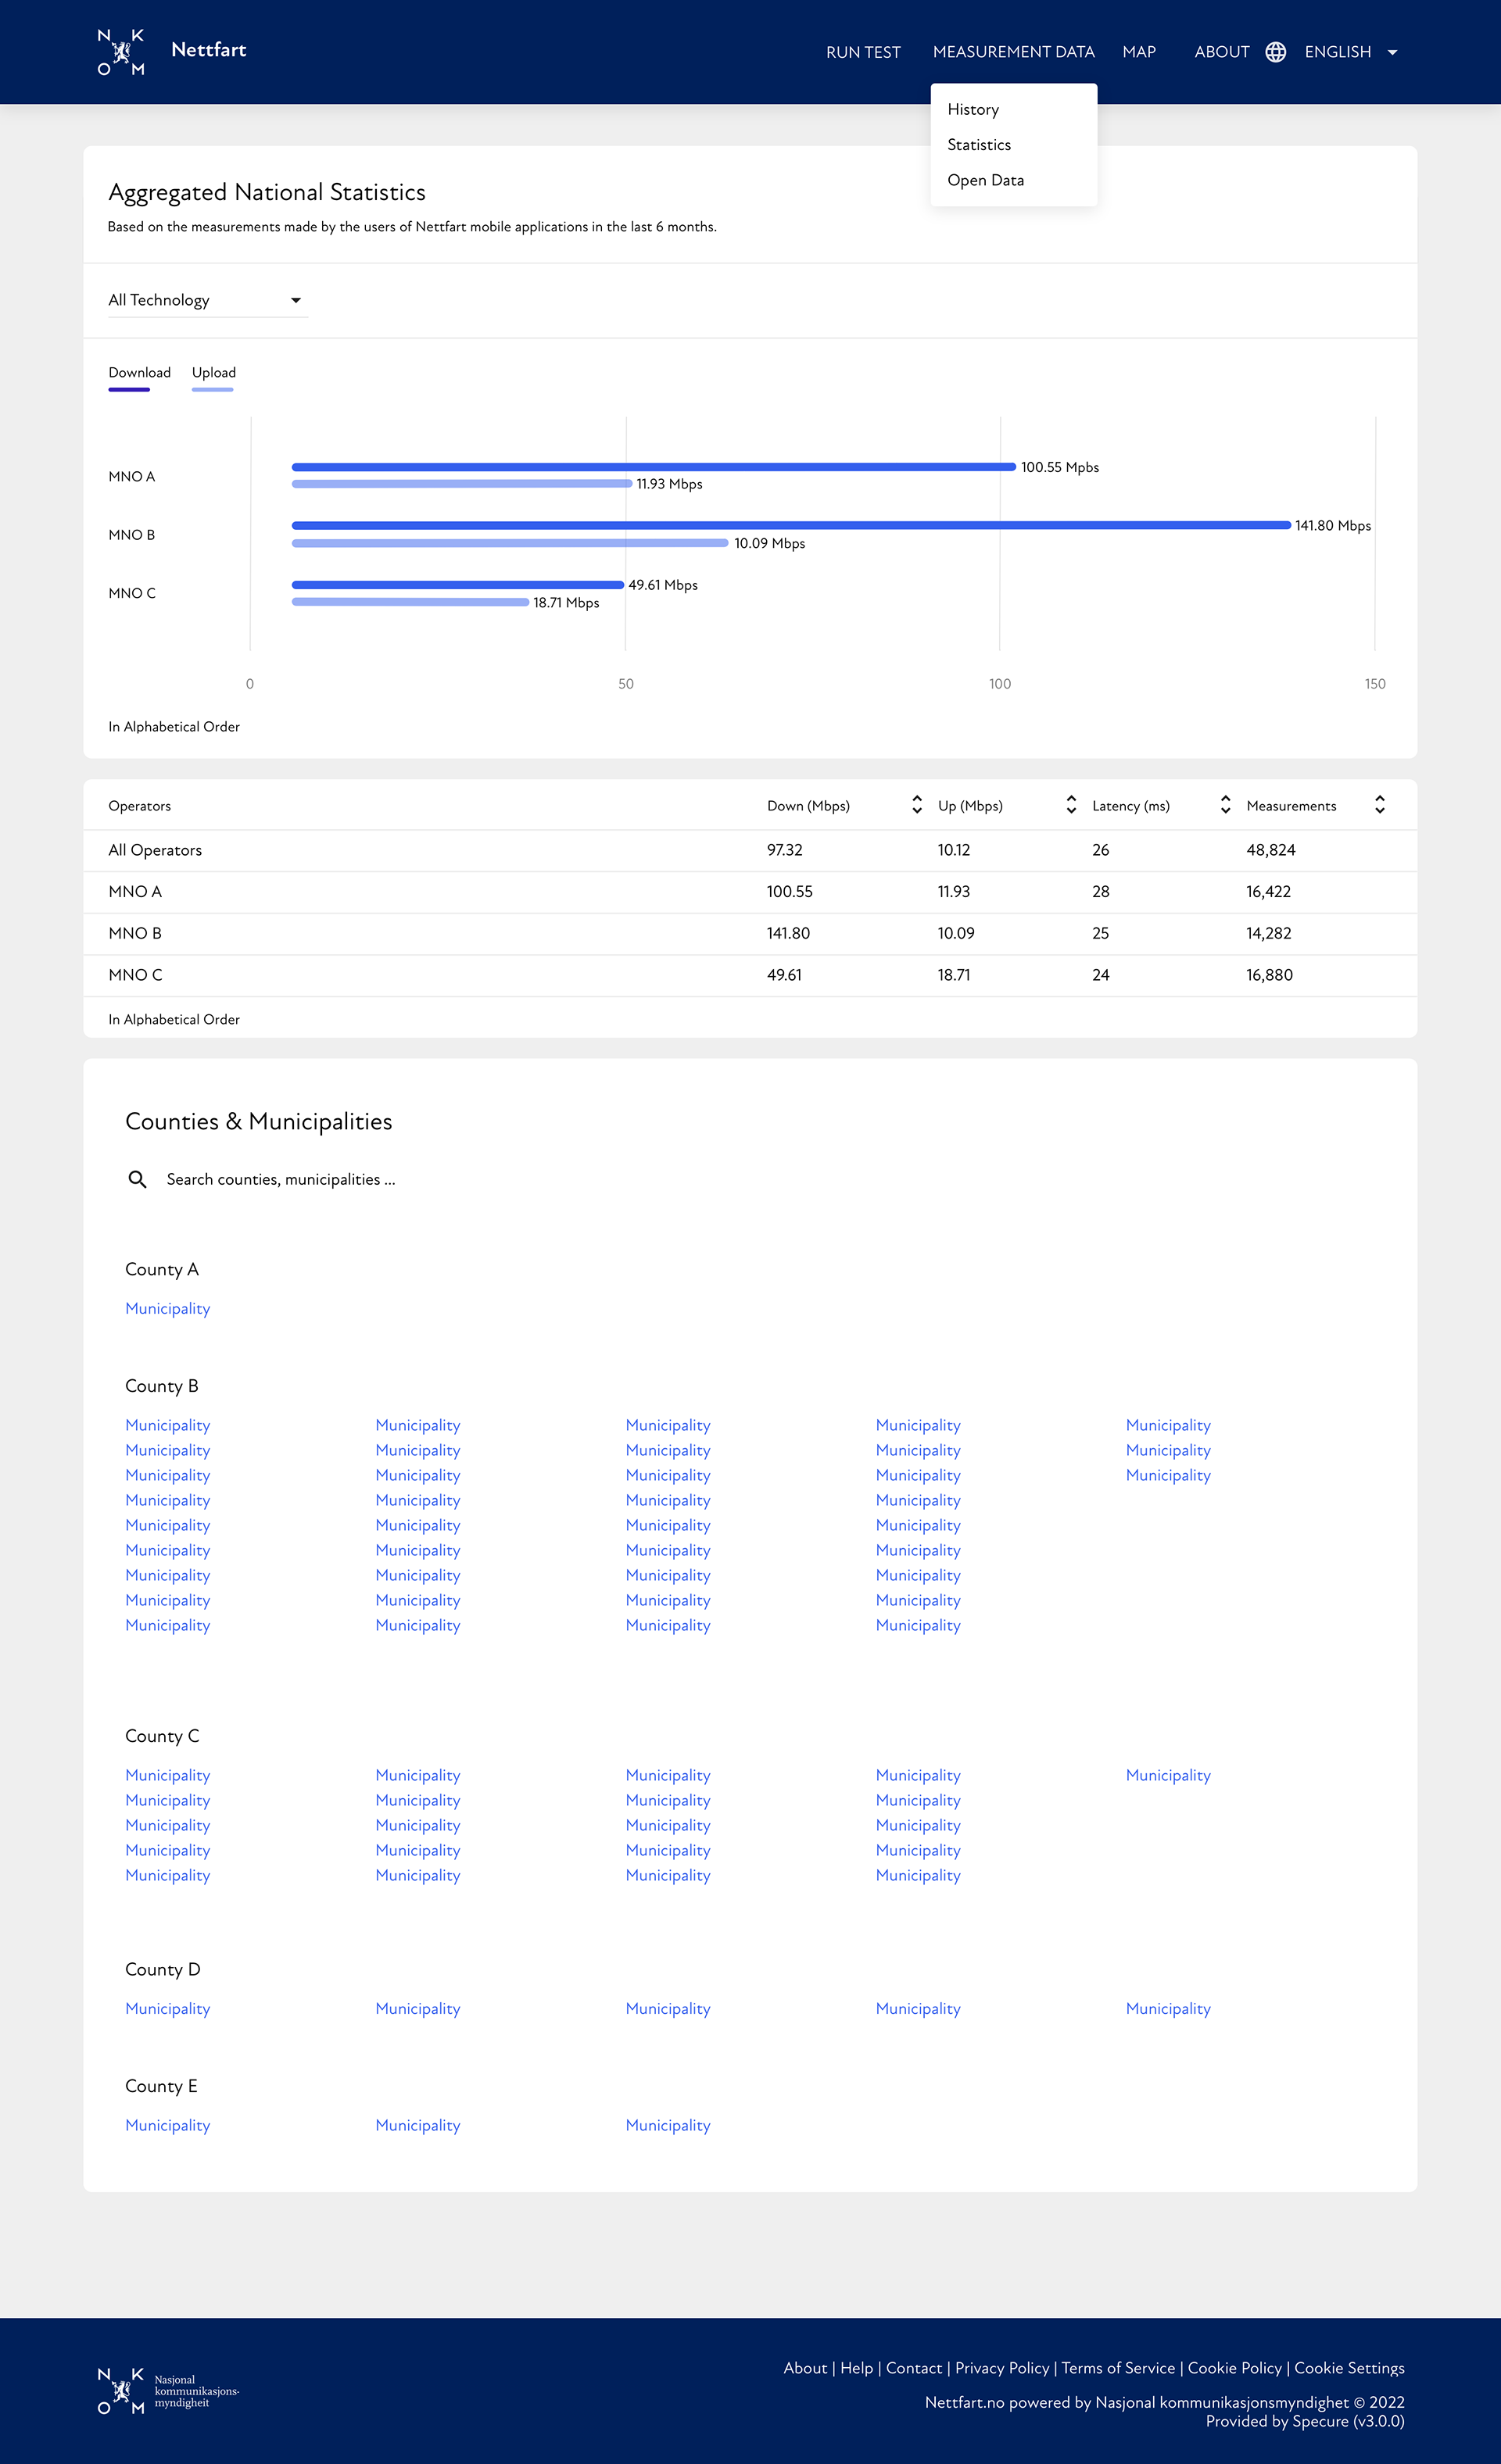Open the Measurement Data menu
This screenshot has width=1501, height=2464.
point(1012,52)
